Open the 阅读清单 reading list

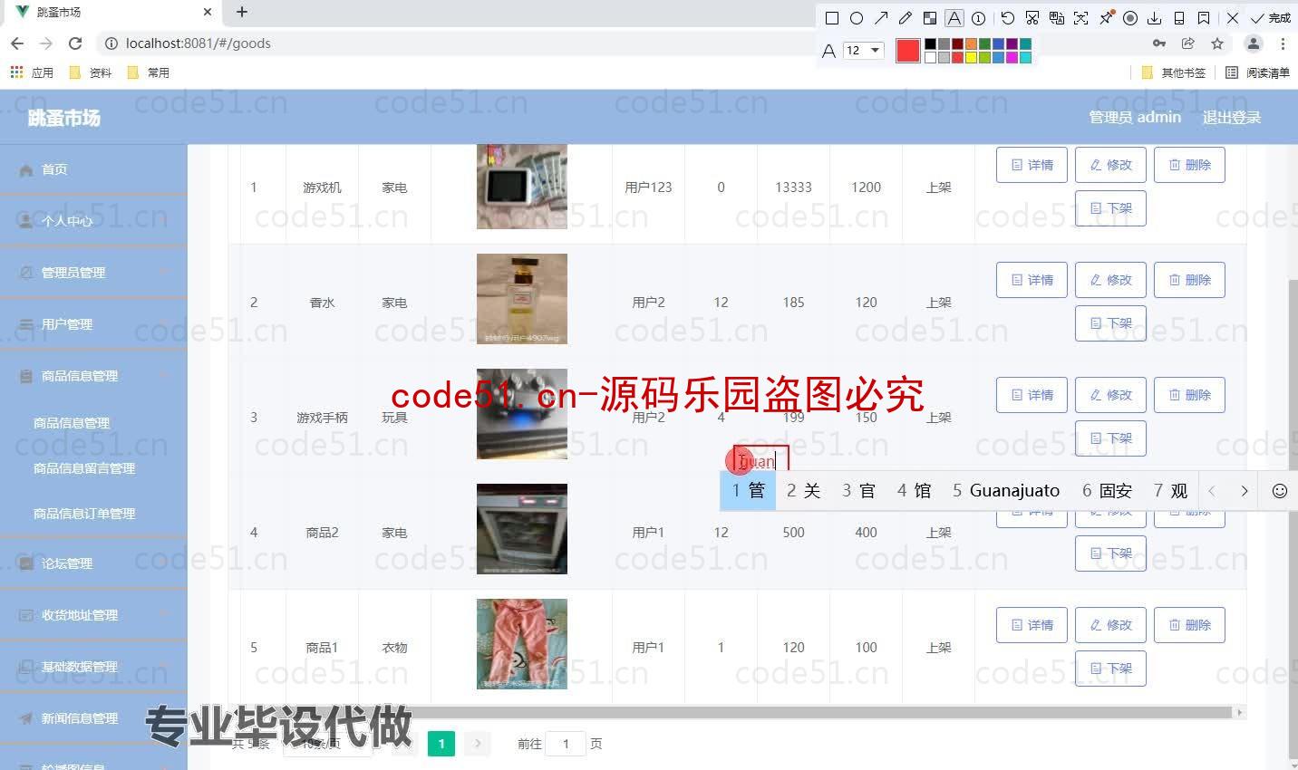tap(1257, 72)
